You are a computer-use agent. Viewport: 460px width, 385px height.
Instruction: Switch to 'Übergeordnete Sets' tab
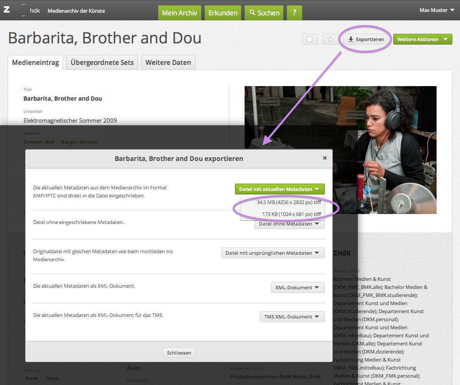102,63
